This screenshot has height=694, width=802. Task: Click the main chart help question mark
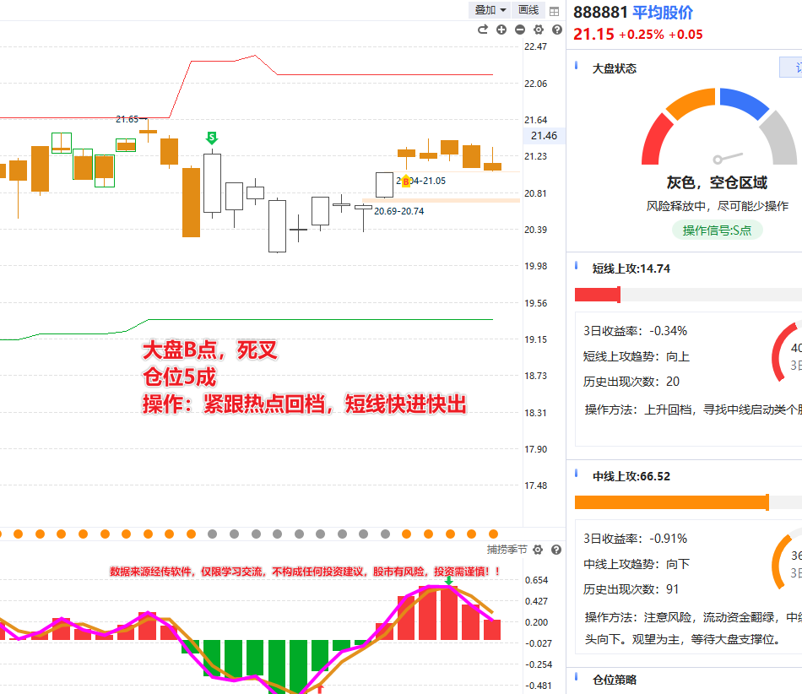555,30
